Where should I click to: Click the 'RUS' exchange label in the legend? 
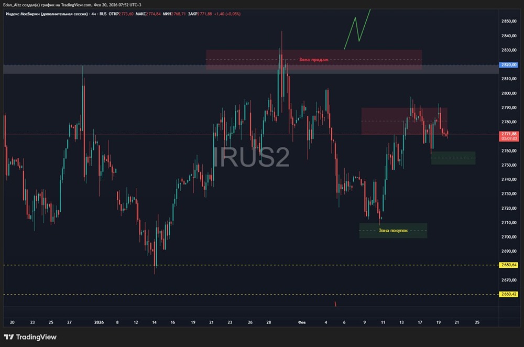[103, 14]
